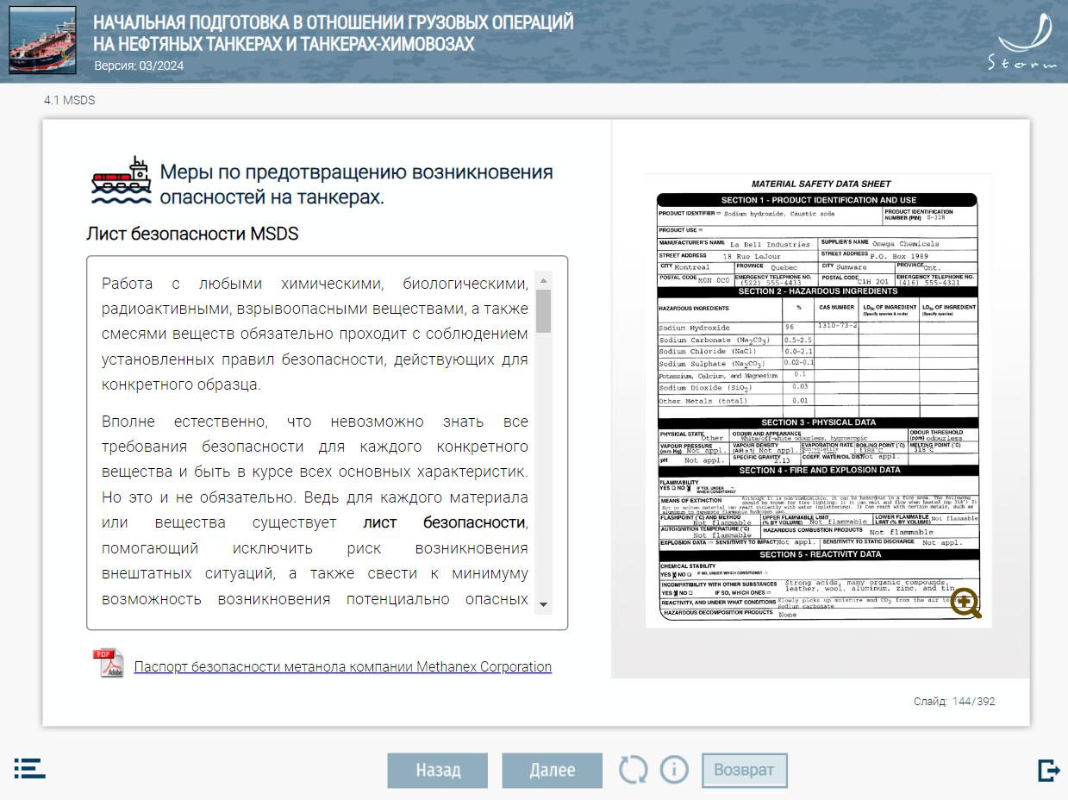Click the refresh slide circular arrows icon
The image size is (1068, 800).
[x=633, y=770]
